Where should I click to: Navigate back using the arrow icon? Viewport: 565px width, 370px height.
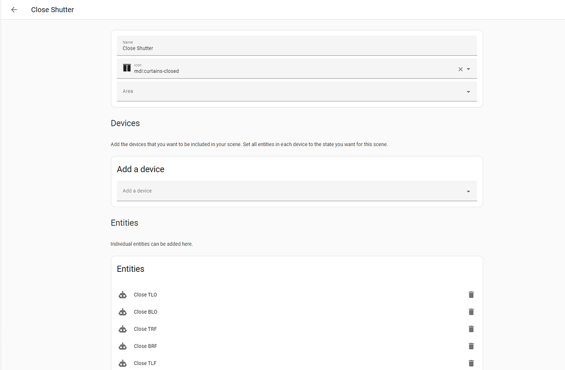click(x=14, y=9)
